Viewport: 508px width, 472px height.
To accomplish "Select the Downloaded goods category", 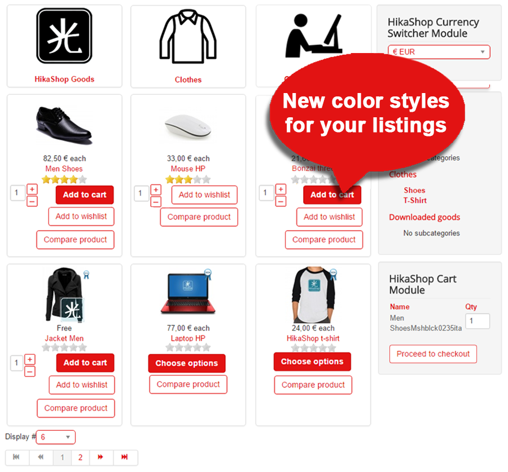I will coord(424,217).
